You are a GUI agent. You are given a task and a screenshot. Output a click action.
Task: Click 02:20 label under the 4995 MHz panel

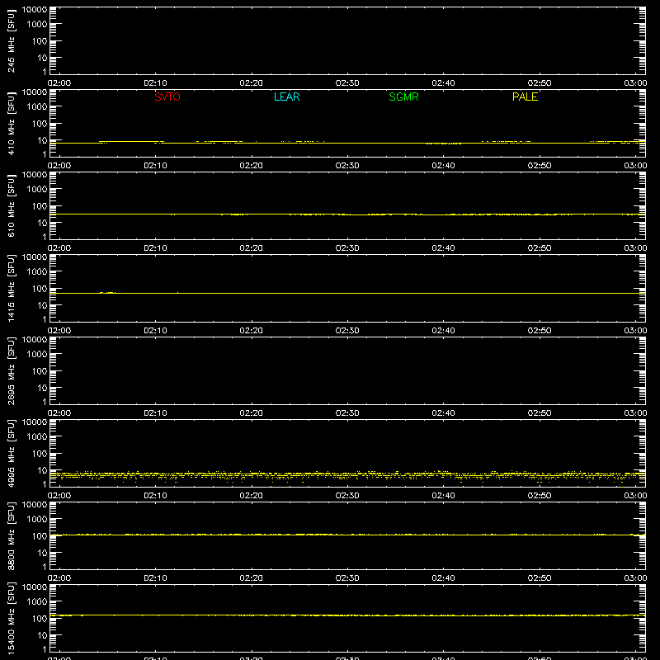pyautogui.click(x=252, y=496)
